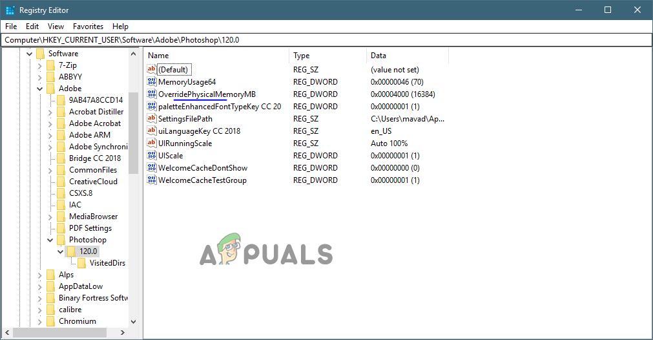Sort values by the Type column header
The image size is (653, 340).
(x=327, y=56)
